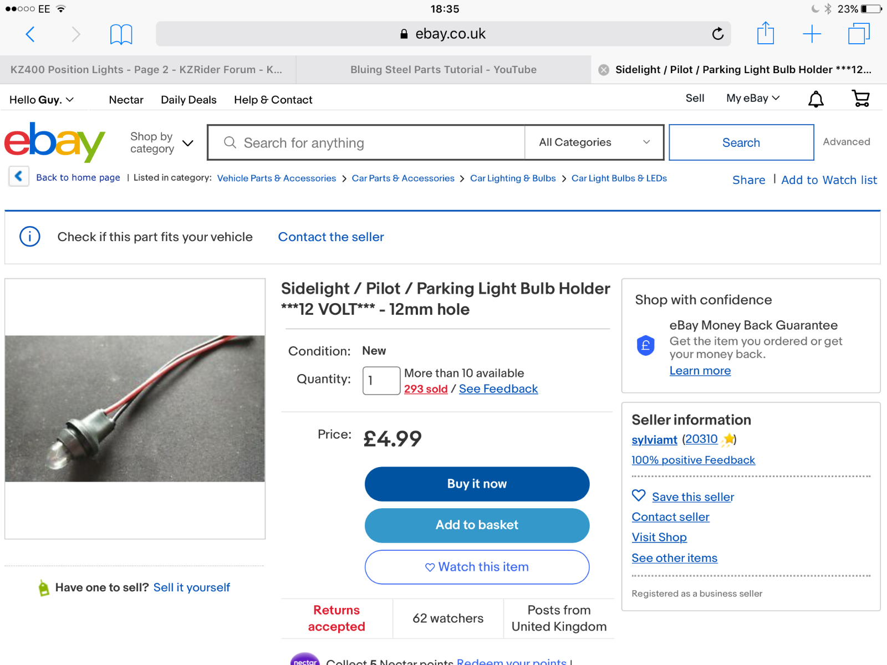
Task: View the shopping basket cart icon
Action: pyautogui.click(x=860, y=99)
